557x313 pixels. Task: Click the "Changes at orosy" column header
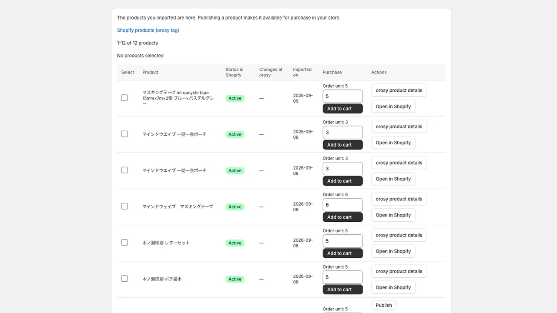[271, 72]
